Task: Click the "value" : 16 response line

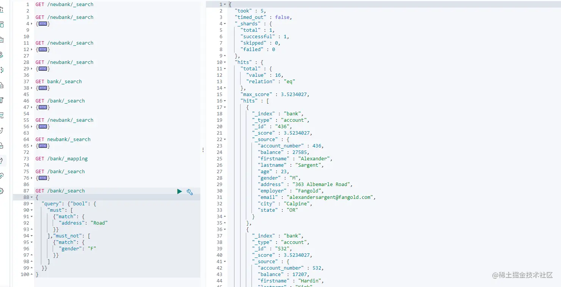Action: pos(265,75)
